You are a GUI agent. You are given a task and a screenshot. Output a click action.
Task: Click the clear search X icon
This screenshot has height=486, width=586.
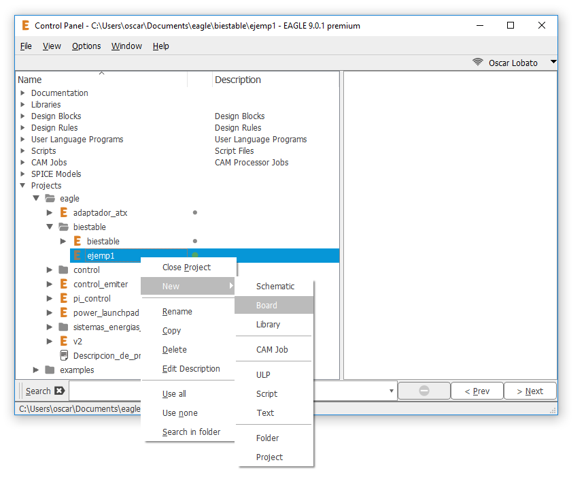tap(59, 391)
